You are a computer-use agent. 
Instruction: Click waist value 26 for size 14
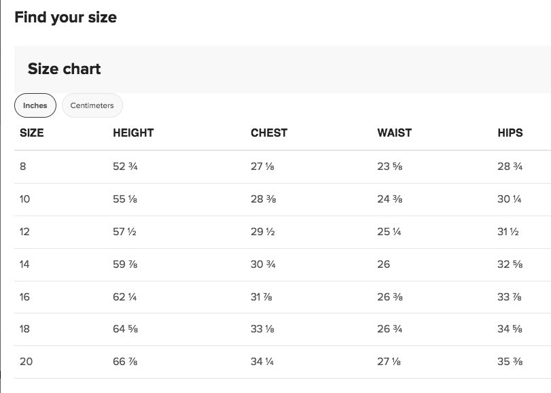pyautogui.click(x=384, y=264)
